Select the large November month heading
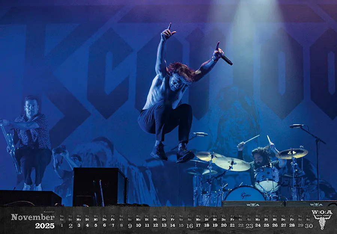Image resolution: width=337 pixels, height=234 pixels. point(33,217)
